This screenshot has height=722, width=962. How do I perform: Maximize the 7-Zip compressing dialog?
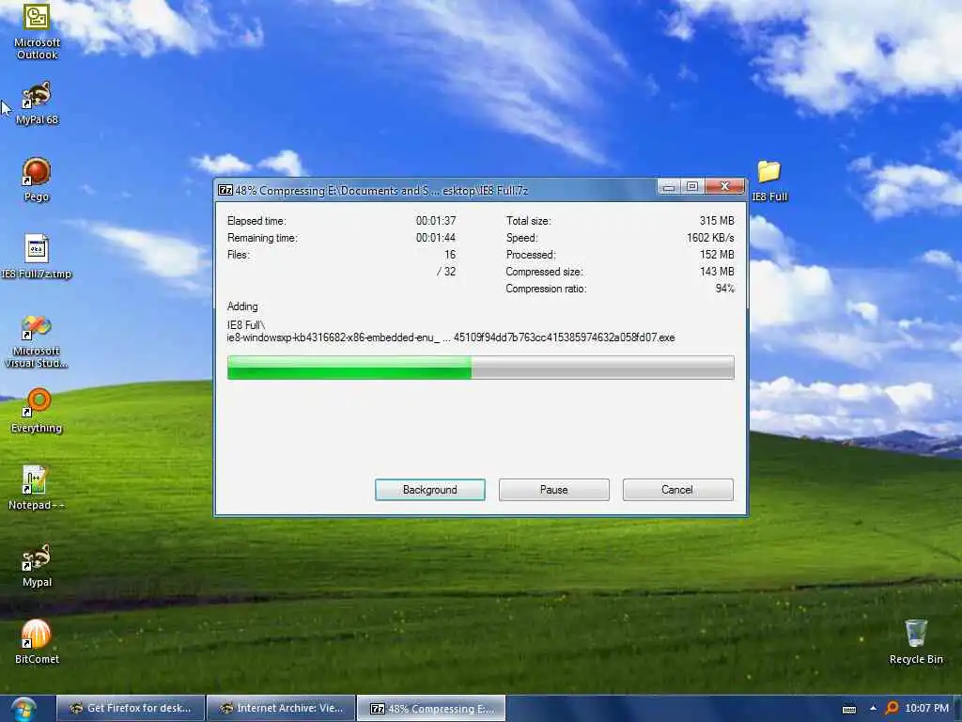pyautogui.click(x=692, y=186)
